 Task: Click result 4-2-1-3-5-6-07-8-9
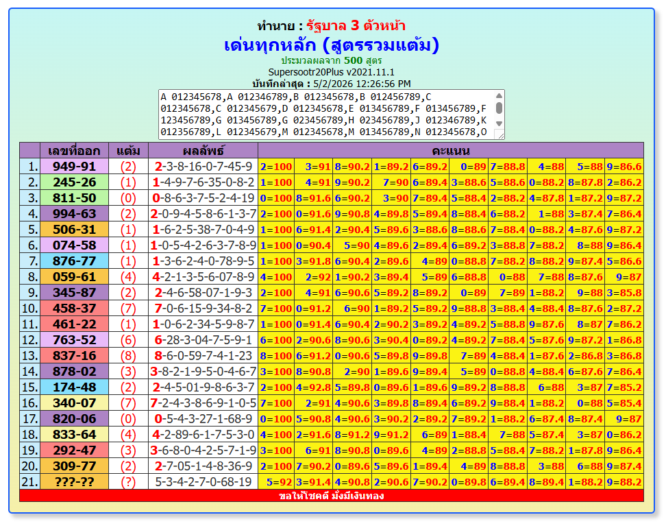(x=203, y=277)
